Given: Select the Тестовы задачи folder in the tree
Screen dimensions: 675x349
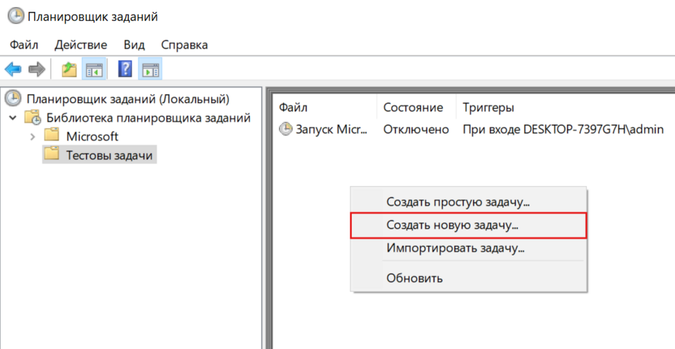Looking at the screenshot, I should 109,155.
